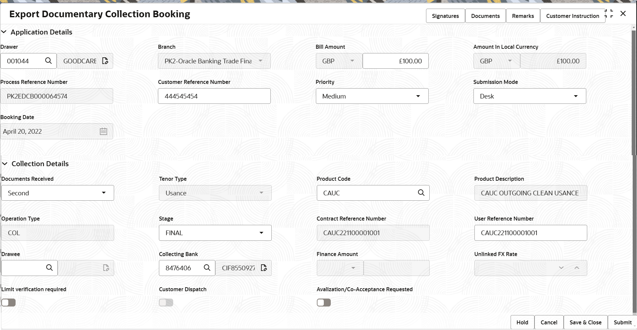Click the Drawee search magnifier icon
This screenshot has height=330, width=637.
49,268
